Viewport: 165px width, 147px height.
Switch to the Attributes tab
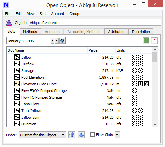pyautogui.click(x=116, y=32)
